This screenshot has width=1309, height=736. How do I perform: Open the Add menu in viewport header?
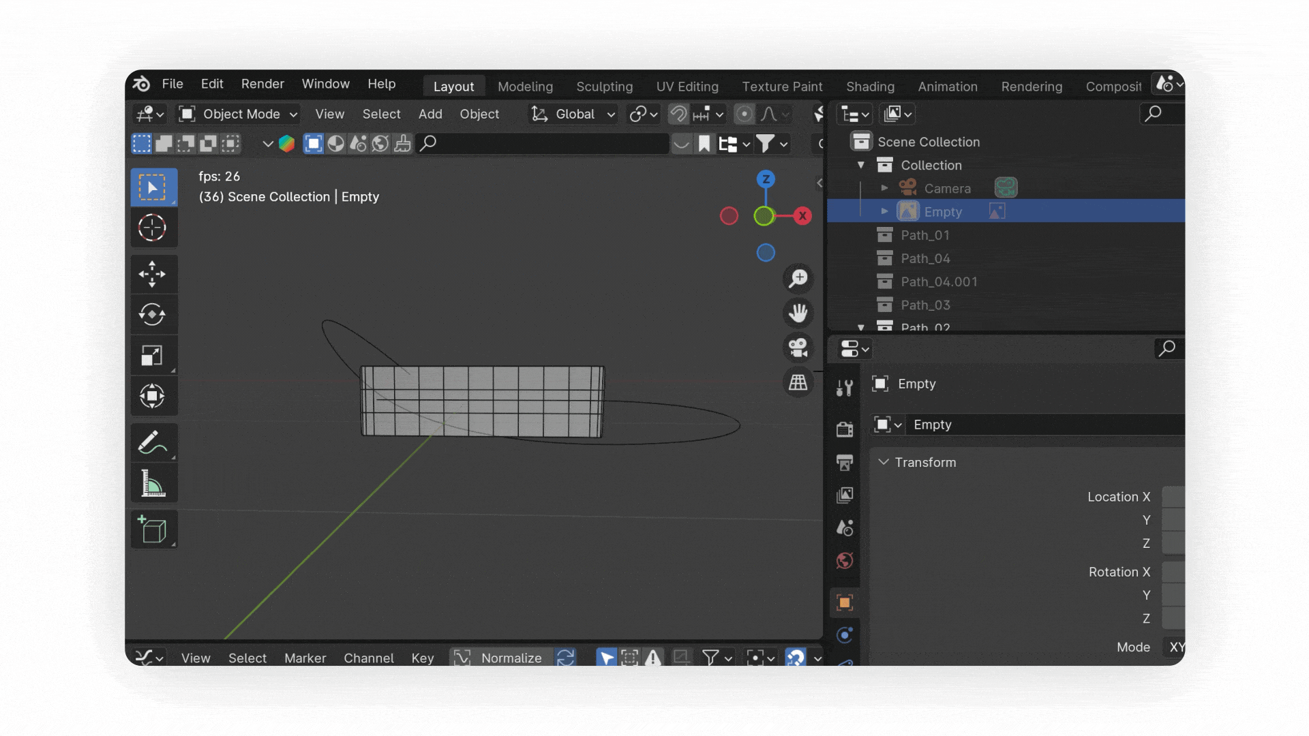(x=430, y=114)
